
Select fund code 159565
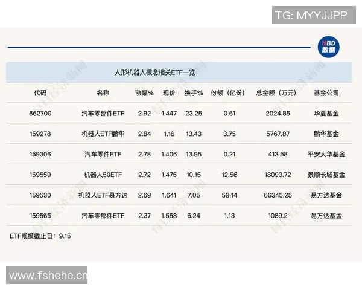(x=40, y=216)
